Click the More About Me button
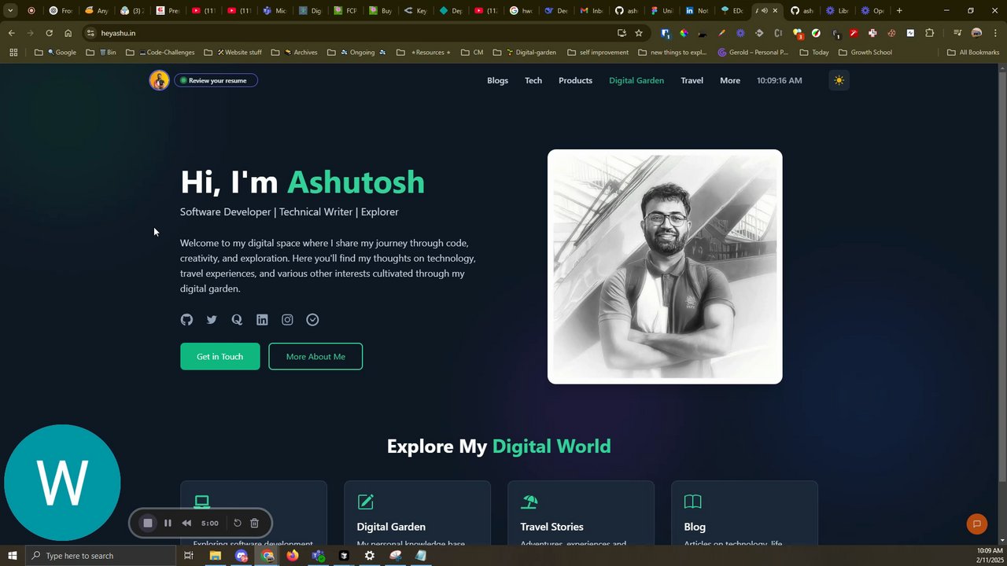1007x566 pixels. click(315, 356)
